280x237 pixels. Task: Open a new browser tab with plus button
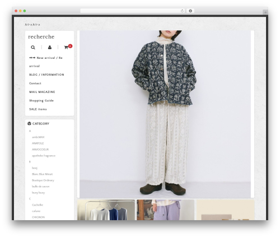265,12
